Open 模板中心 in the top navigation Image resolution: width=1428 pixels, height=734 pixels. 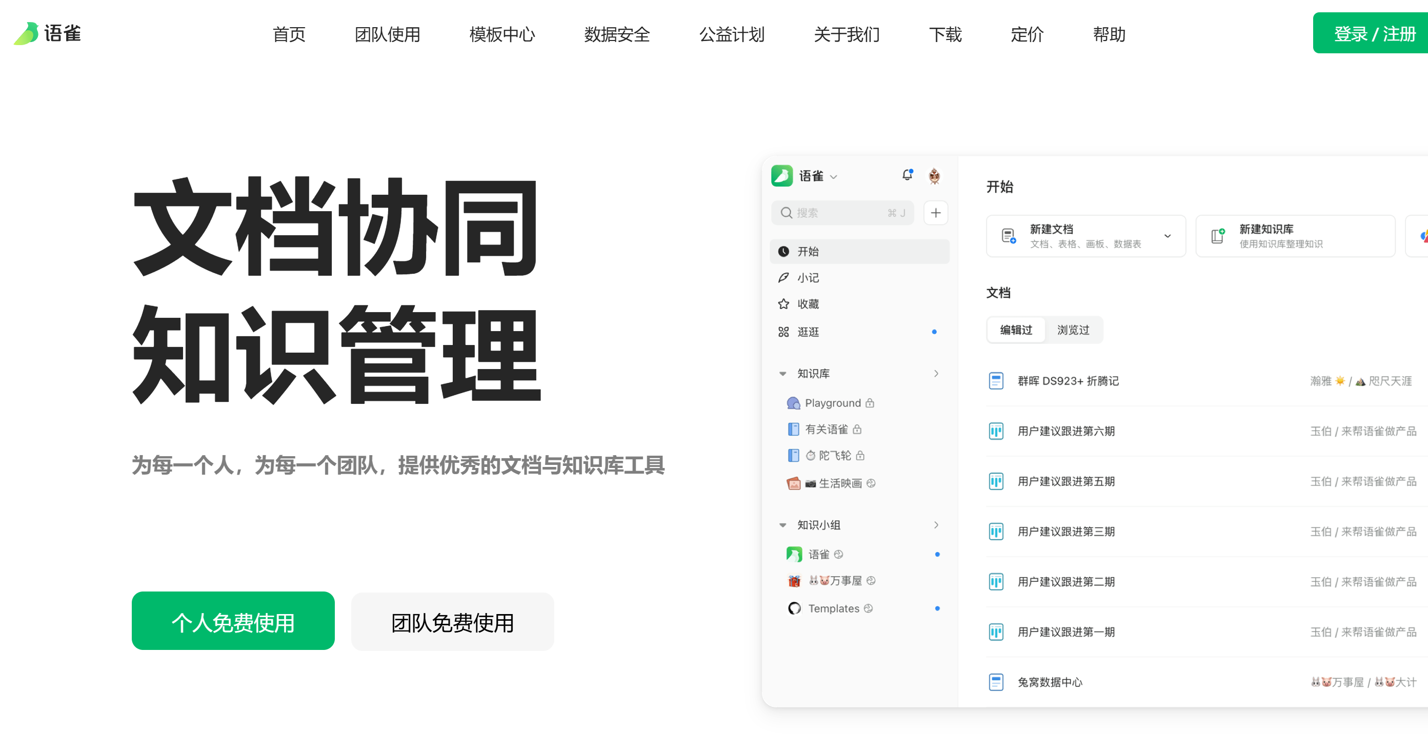[x=501, y=34]
